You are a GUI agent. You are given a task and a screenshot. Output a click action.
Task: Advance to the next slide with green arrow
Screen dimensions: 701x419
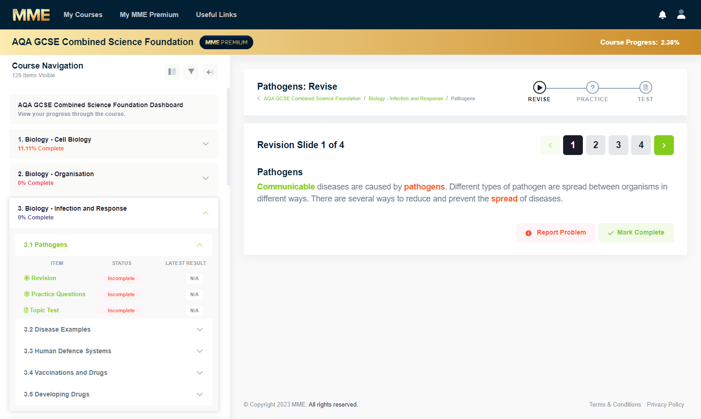pyautogui.click(x=664, y=145)
